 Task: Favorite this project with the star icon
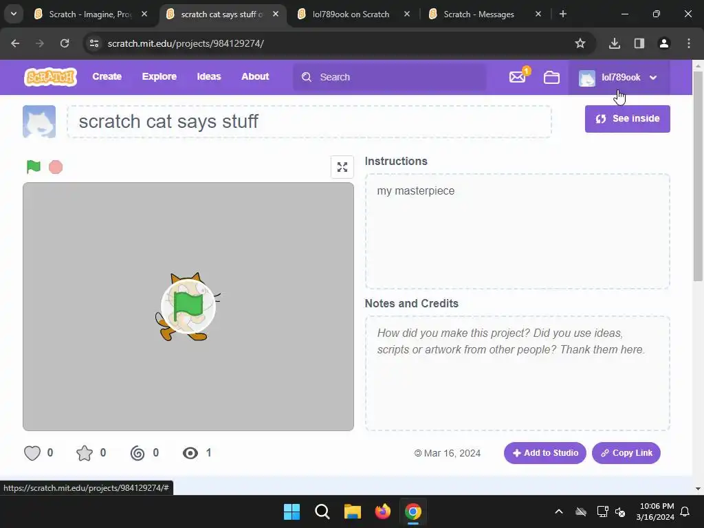coord(85,453)
